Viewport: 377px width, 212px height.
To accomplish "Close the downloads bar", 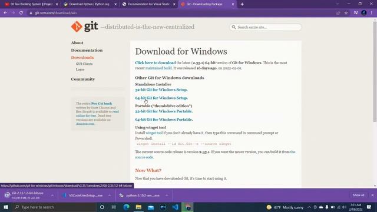I will pyautogui.click(x=372, y=195).
